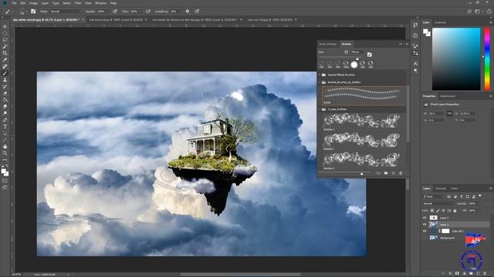Create new group in Layers panel
This screenshot has height=277, width=494.
coord(471,274)
